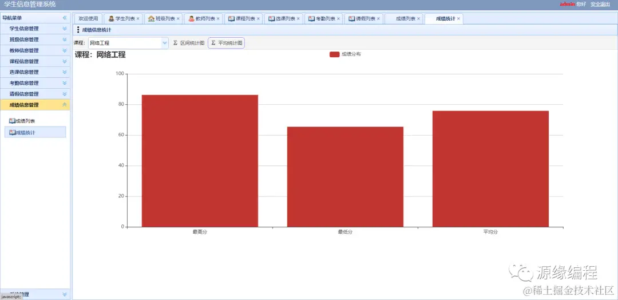Expand the bottom 系统管理 section chevron

tap(65, 294)
